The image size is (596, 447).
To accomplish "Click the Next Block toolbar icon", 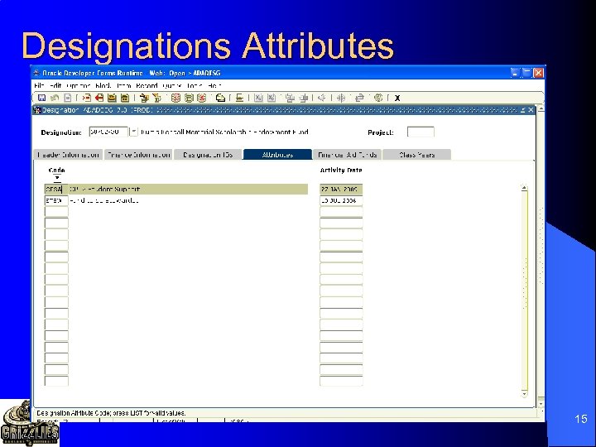I will click(x=156, y=98).
